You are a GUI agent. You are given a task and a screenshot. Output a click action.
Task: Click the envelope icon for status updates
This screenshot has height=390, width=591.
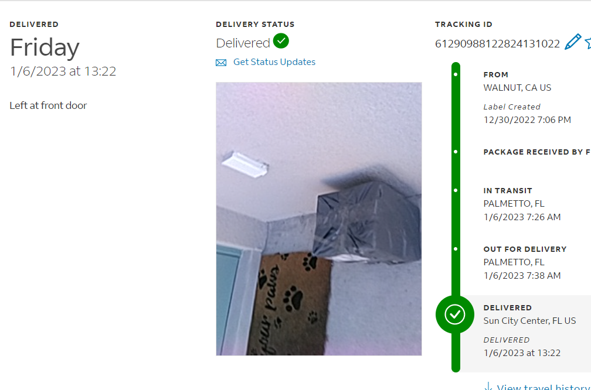221,63
